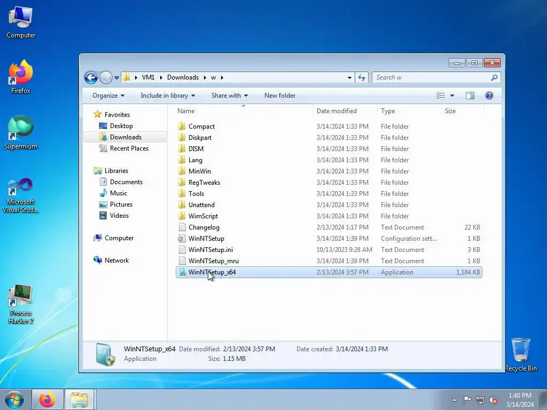Expand the arrow after w breadcrumb
Viewport: 547px width, 410px height.
(x=222, y=77)
